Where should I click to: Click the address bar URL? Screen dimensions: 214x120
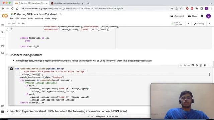[74, 8]
